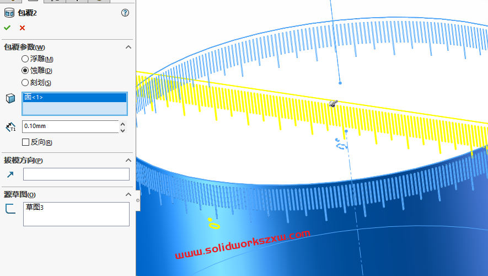Enable the 反向 reverse direction checkbox
Image resolution: width=488 pixels, height=276 pixels.
[x=25, y=142]
